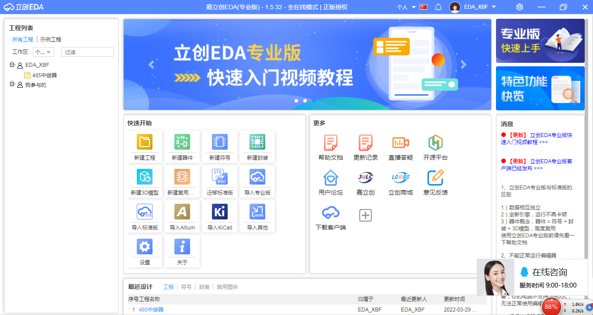593x315 pixels.
Task: Click the 嘉立创 JLC icon
Action: pyautogui.click(x=366, y=178)
